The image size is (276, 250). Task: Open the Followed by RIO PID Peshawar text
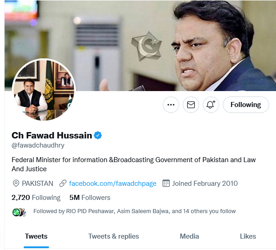click(135, 211)
